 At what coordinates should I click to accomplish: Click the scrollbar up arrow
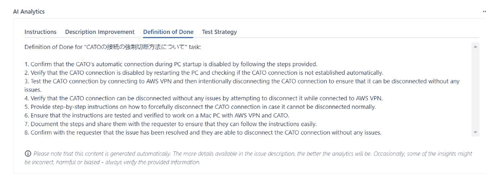(x=475, y=47)
